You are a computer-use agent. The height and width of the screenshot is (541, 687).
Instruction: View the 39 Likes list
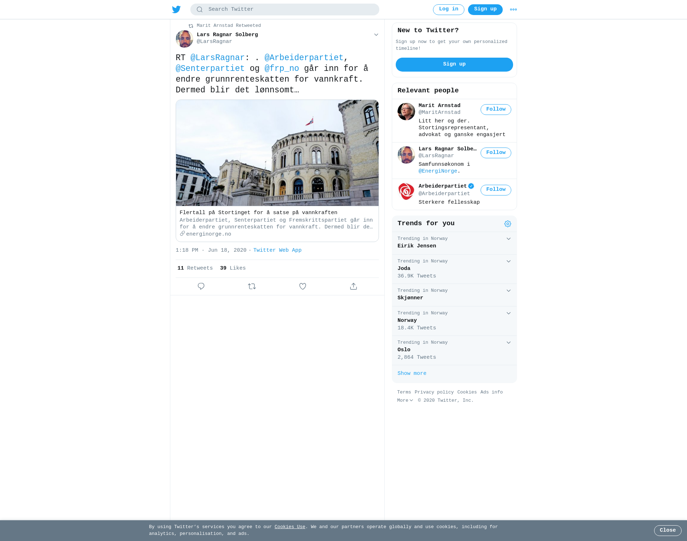(x=233, y=268)
